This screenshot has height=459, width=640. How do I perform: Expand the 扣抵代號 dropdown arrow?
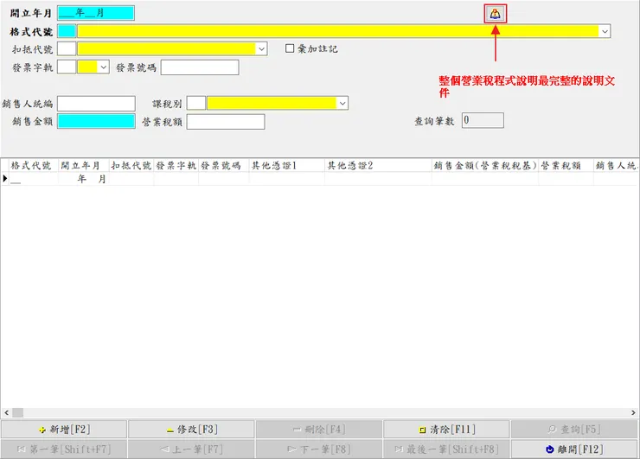point(262,49)
